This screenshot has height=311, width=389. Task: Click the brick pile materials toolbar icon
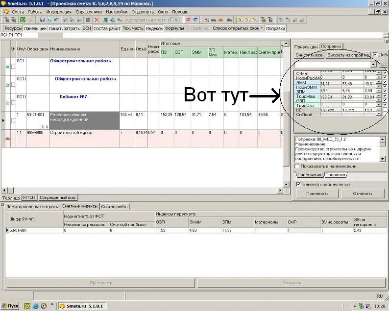coord(220,20)
